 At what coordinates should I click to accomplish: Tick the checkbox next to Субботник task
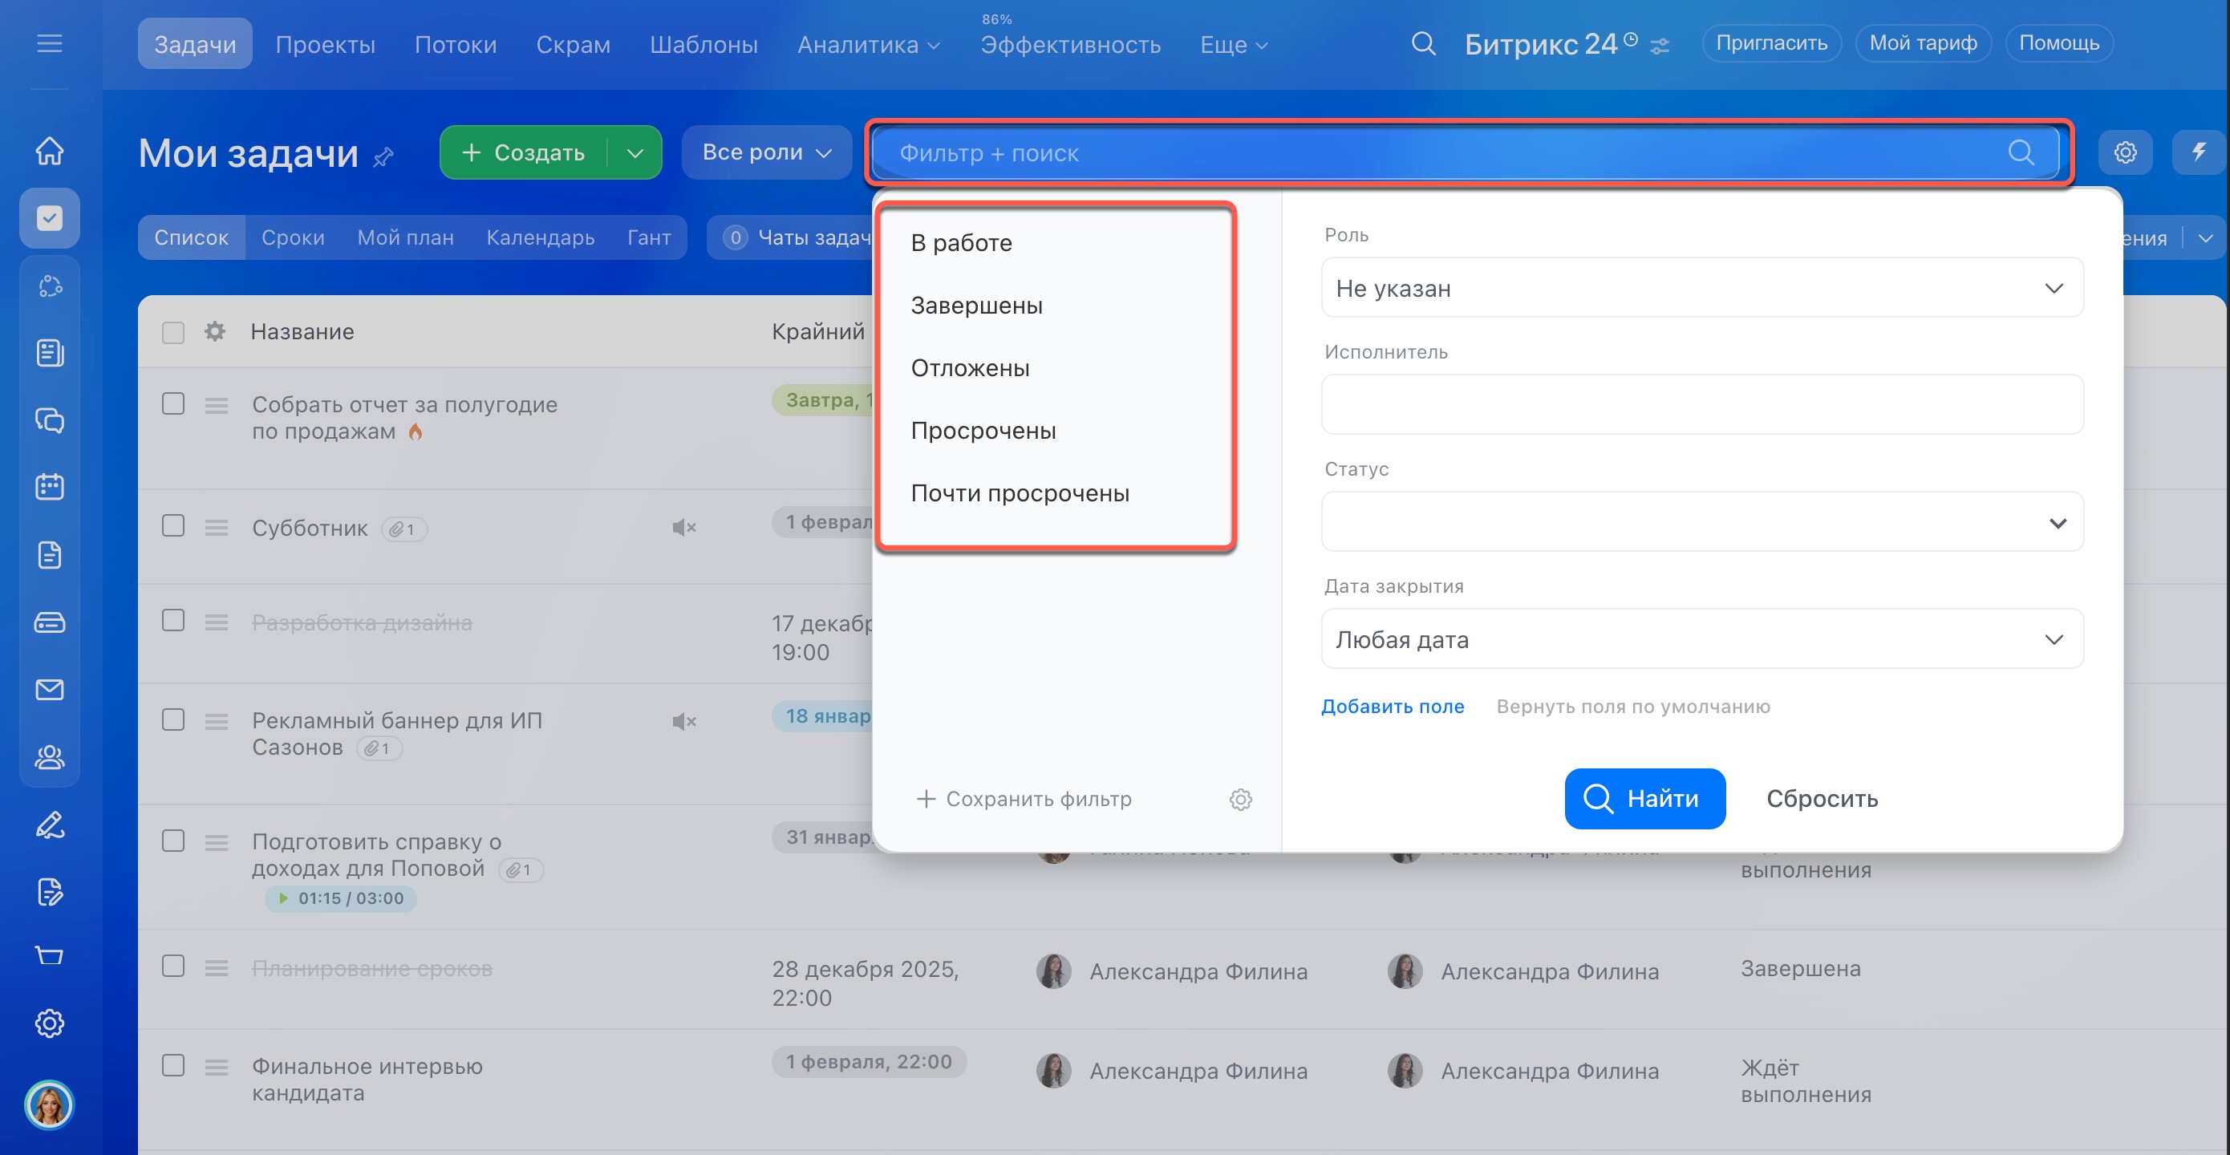[173, 525]
